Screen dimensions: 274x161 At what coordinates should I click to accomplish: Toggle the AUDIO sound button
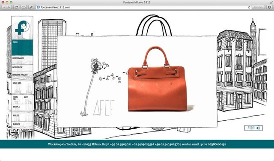(x=253, y=128)
